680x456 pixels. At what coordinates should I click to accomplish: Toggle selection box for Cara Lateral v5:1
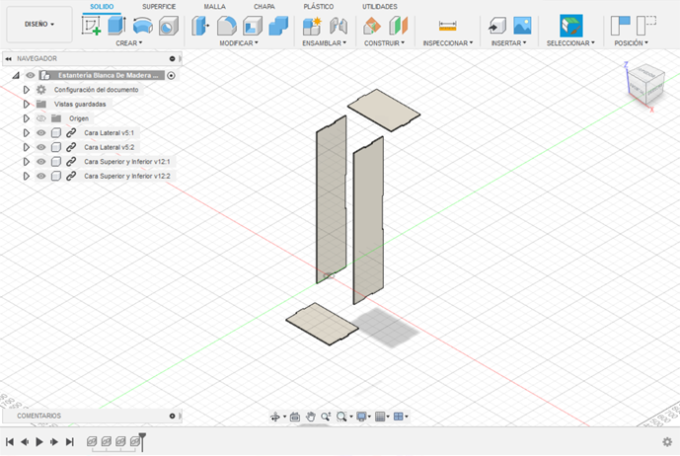pyautogui.click(x=56, y=133)
